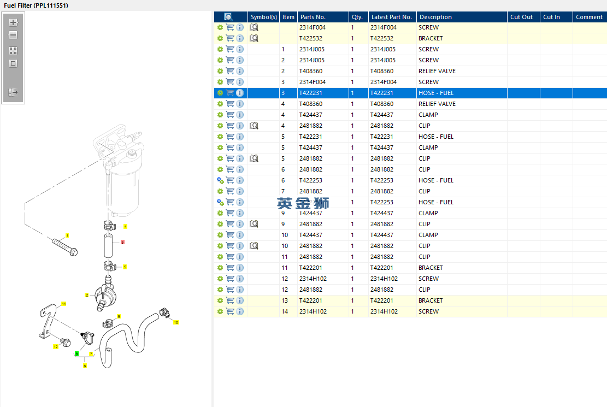Add item 12 SCREW 2314H102 to cart
The width and height of the screenshot is (607, 407).
click(230, 279)
